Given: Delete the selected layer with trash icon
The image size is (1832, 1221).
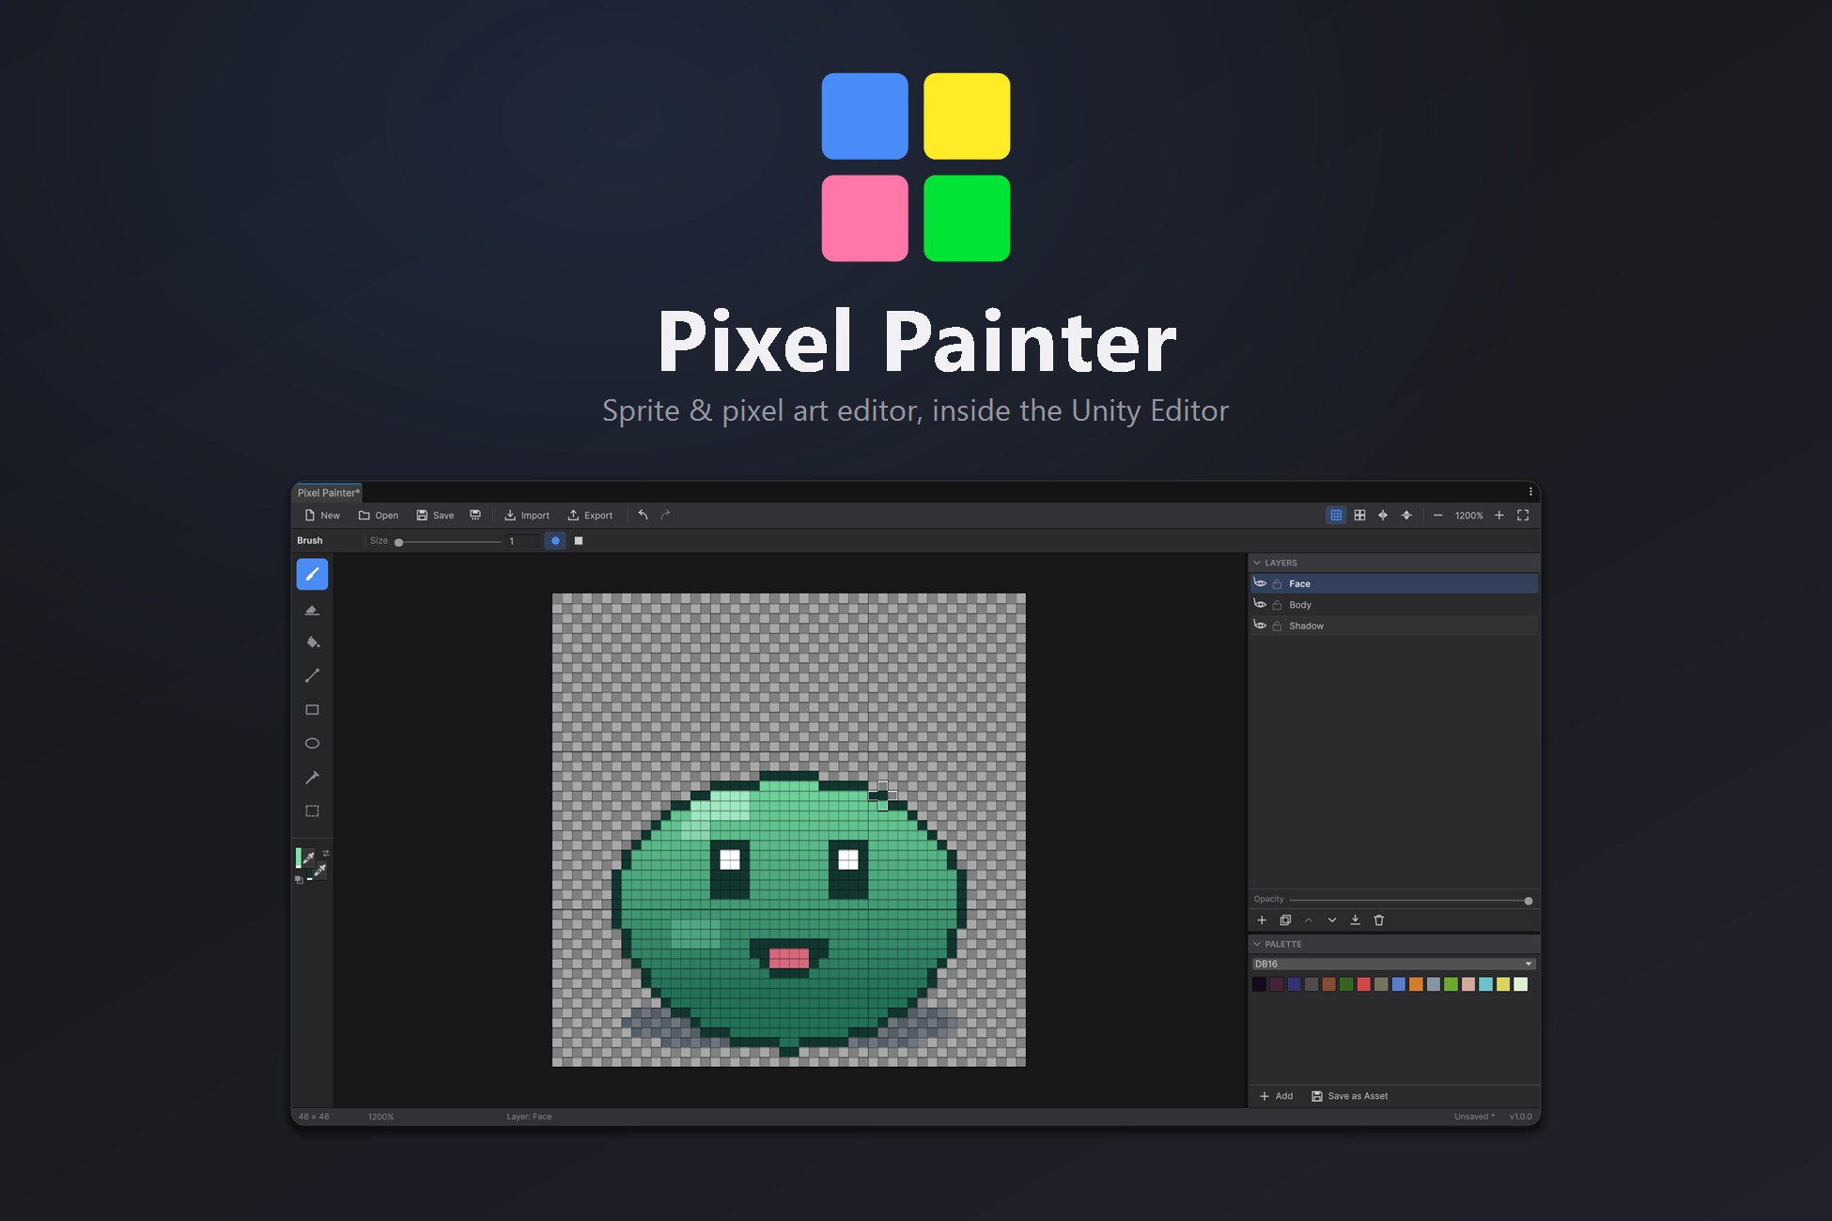Looking at the screenshot, I should coord(1379,920).
